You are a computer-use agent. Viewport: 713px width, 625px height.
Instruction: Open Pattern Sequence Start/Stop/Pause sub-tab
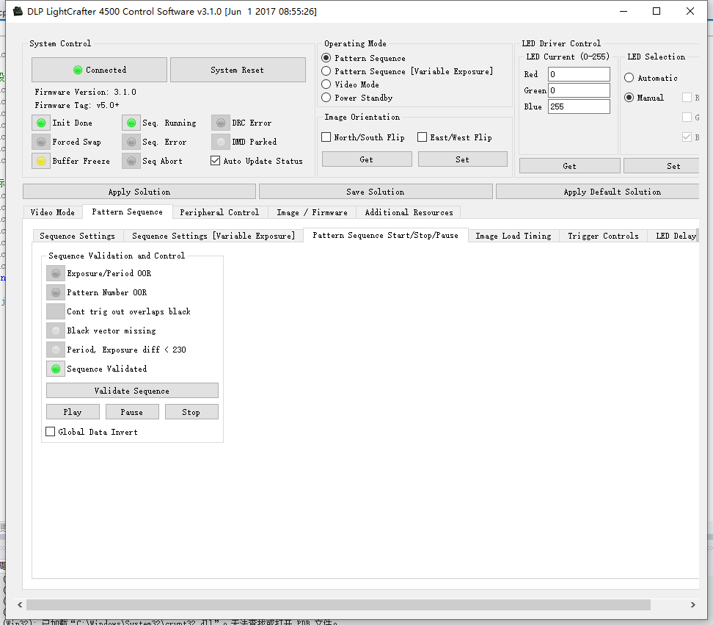(x=386, y=235)
